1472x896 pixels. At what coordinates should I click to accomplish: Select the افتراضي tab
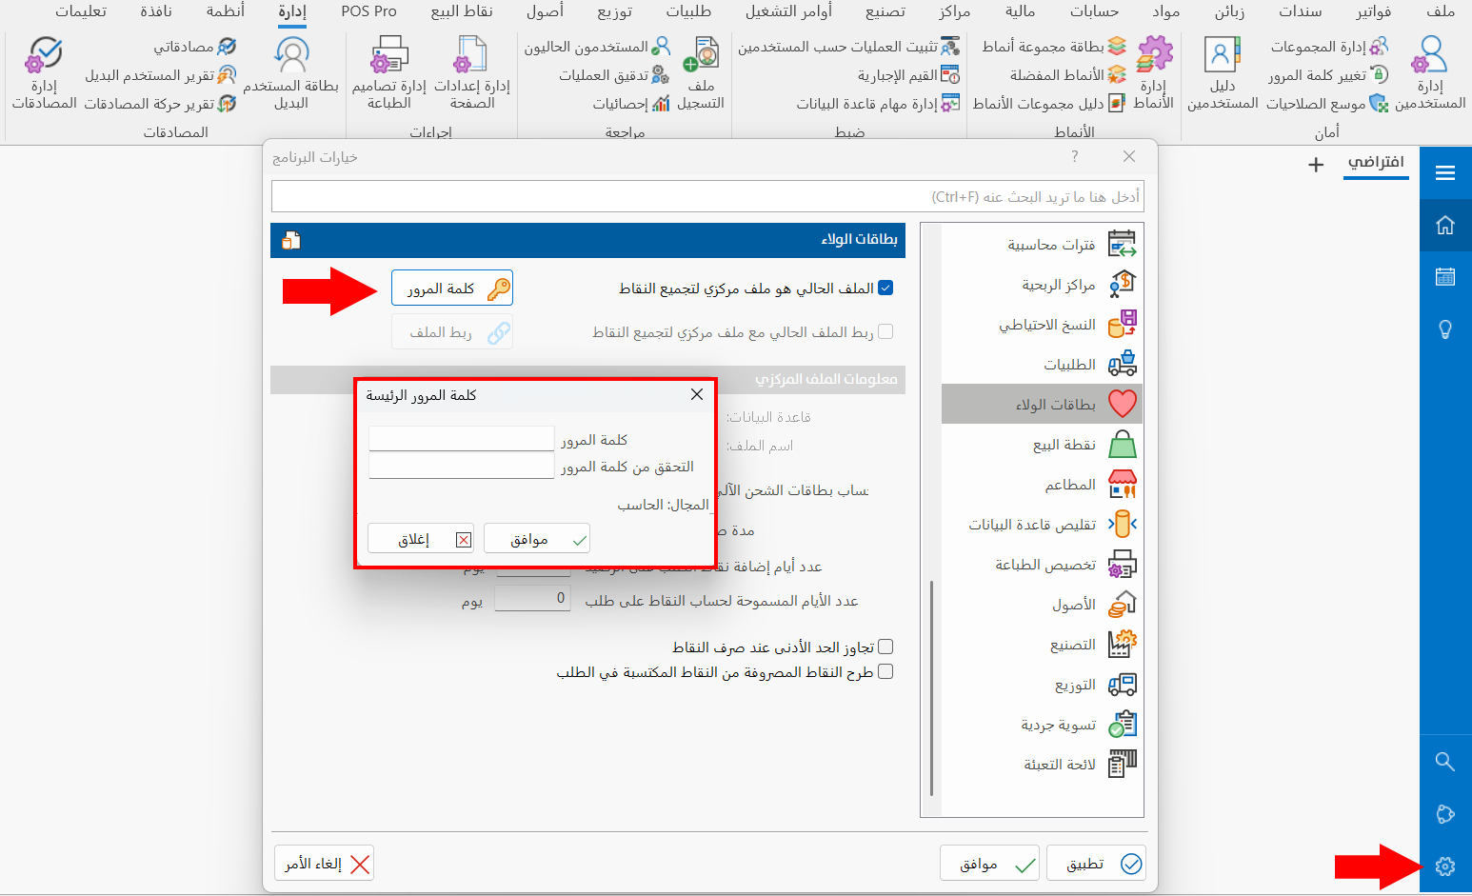click(1376, 164)
